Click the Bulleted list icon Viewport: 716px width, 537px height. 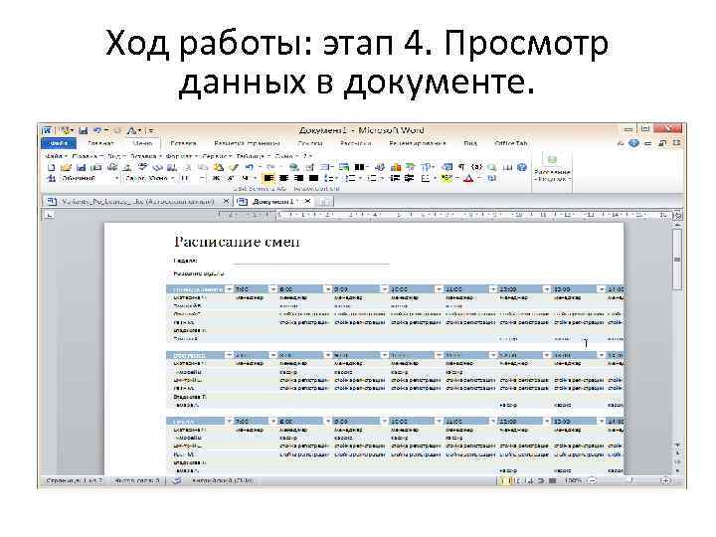pos(372,178)
